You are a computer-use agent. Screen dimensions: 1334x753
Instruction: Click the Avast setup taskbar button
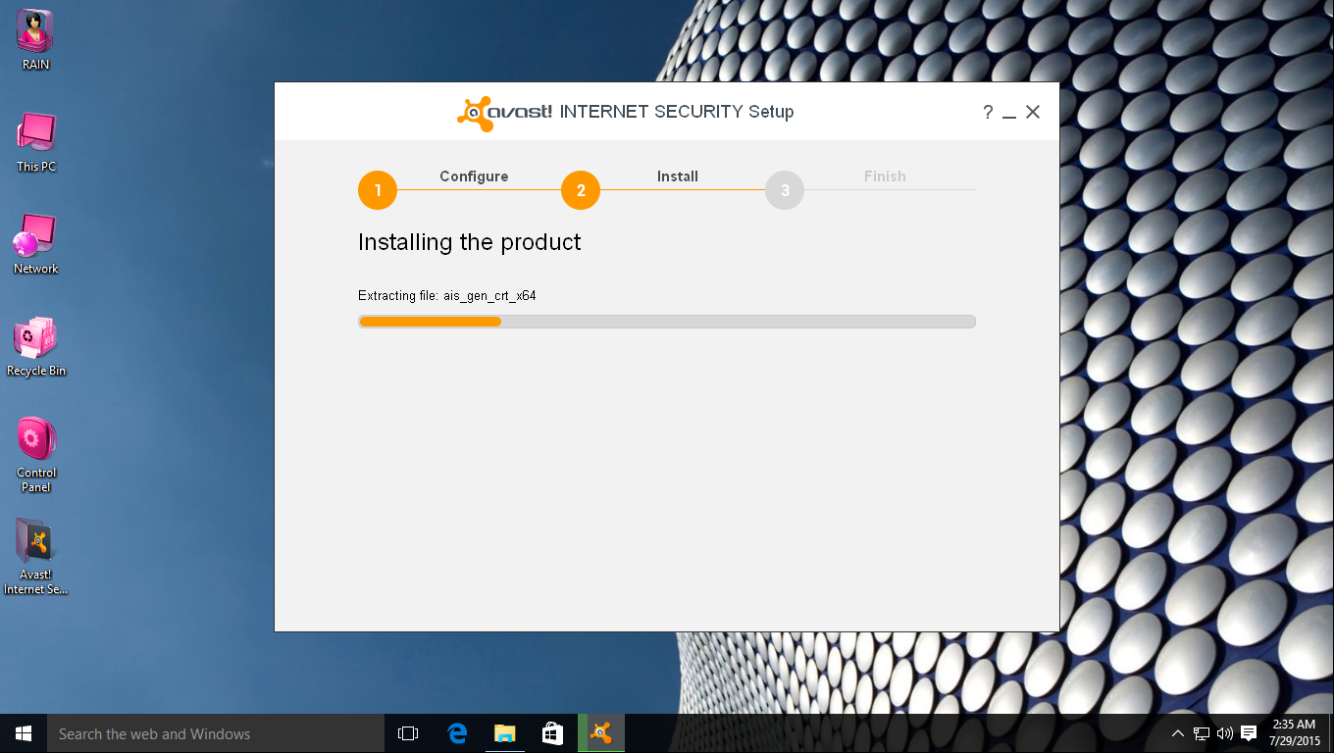click(x=601, y=733)
